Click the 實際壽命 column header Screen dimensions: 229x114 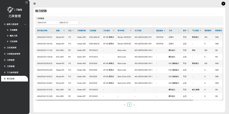(x=208, y=31)
